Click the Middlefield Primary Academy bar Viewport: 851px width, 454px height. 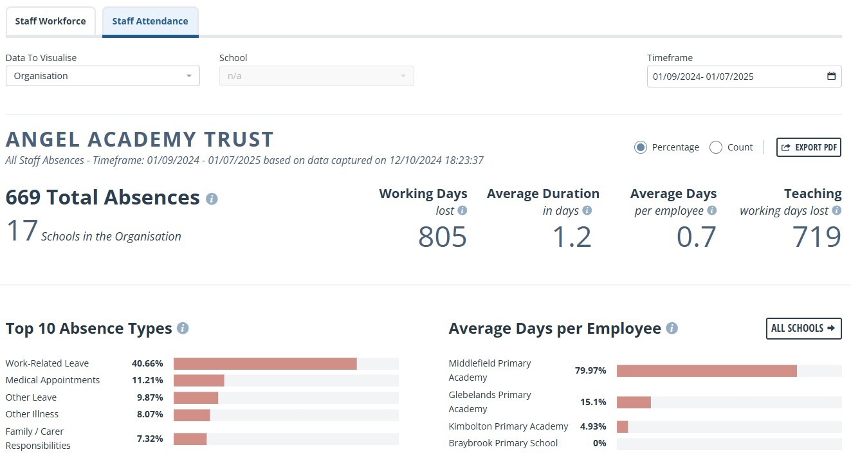point(706,371)
